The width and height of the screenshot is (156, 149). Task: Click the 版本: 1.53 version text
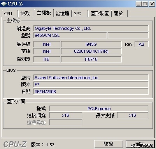tap(42, 145)
